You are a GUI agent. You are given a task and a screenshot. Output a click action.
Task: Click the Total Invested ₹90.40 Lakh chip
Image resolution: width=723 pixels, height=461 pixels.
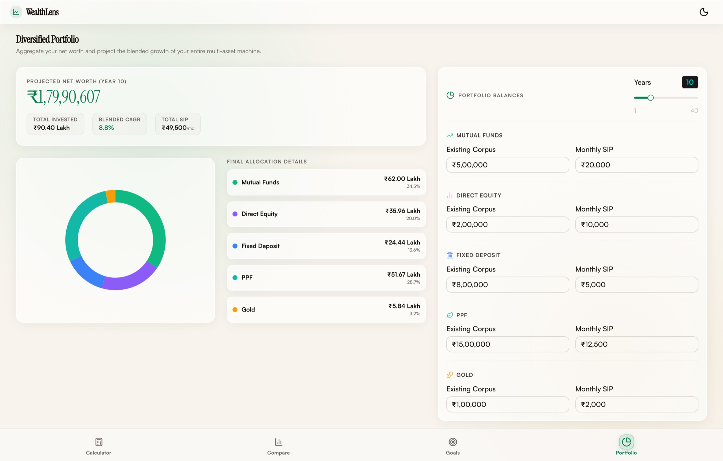(55, 124)
